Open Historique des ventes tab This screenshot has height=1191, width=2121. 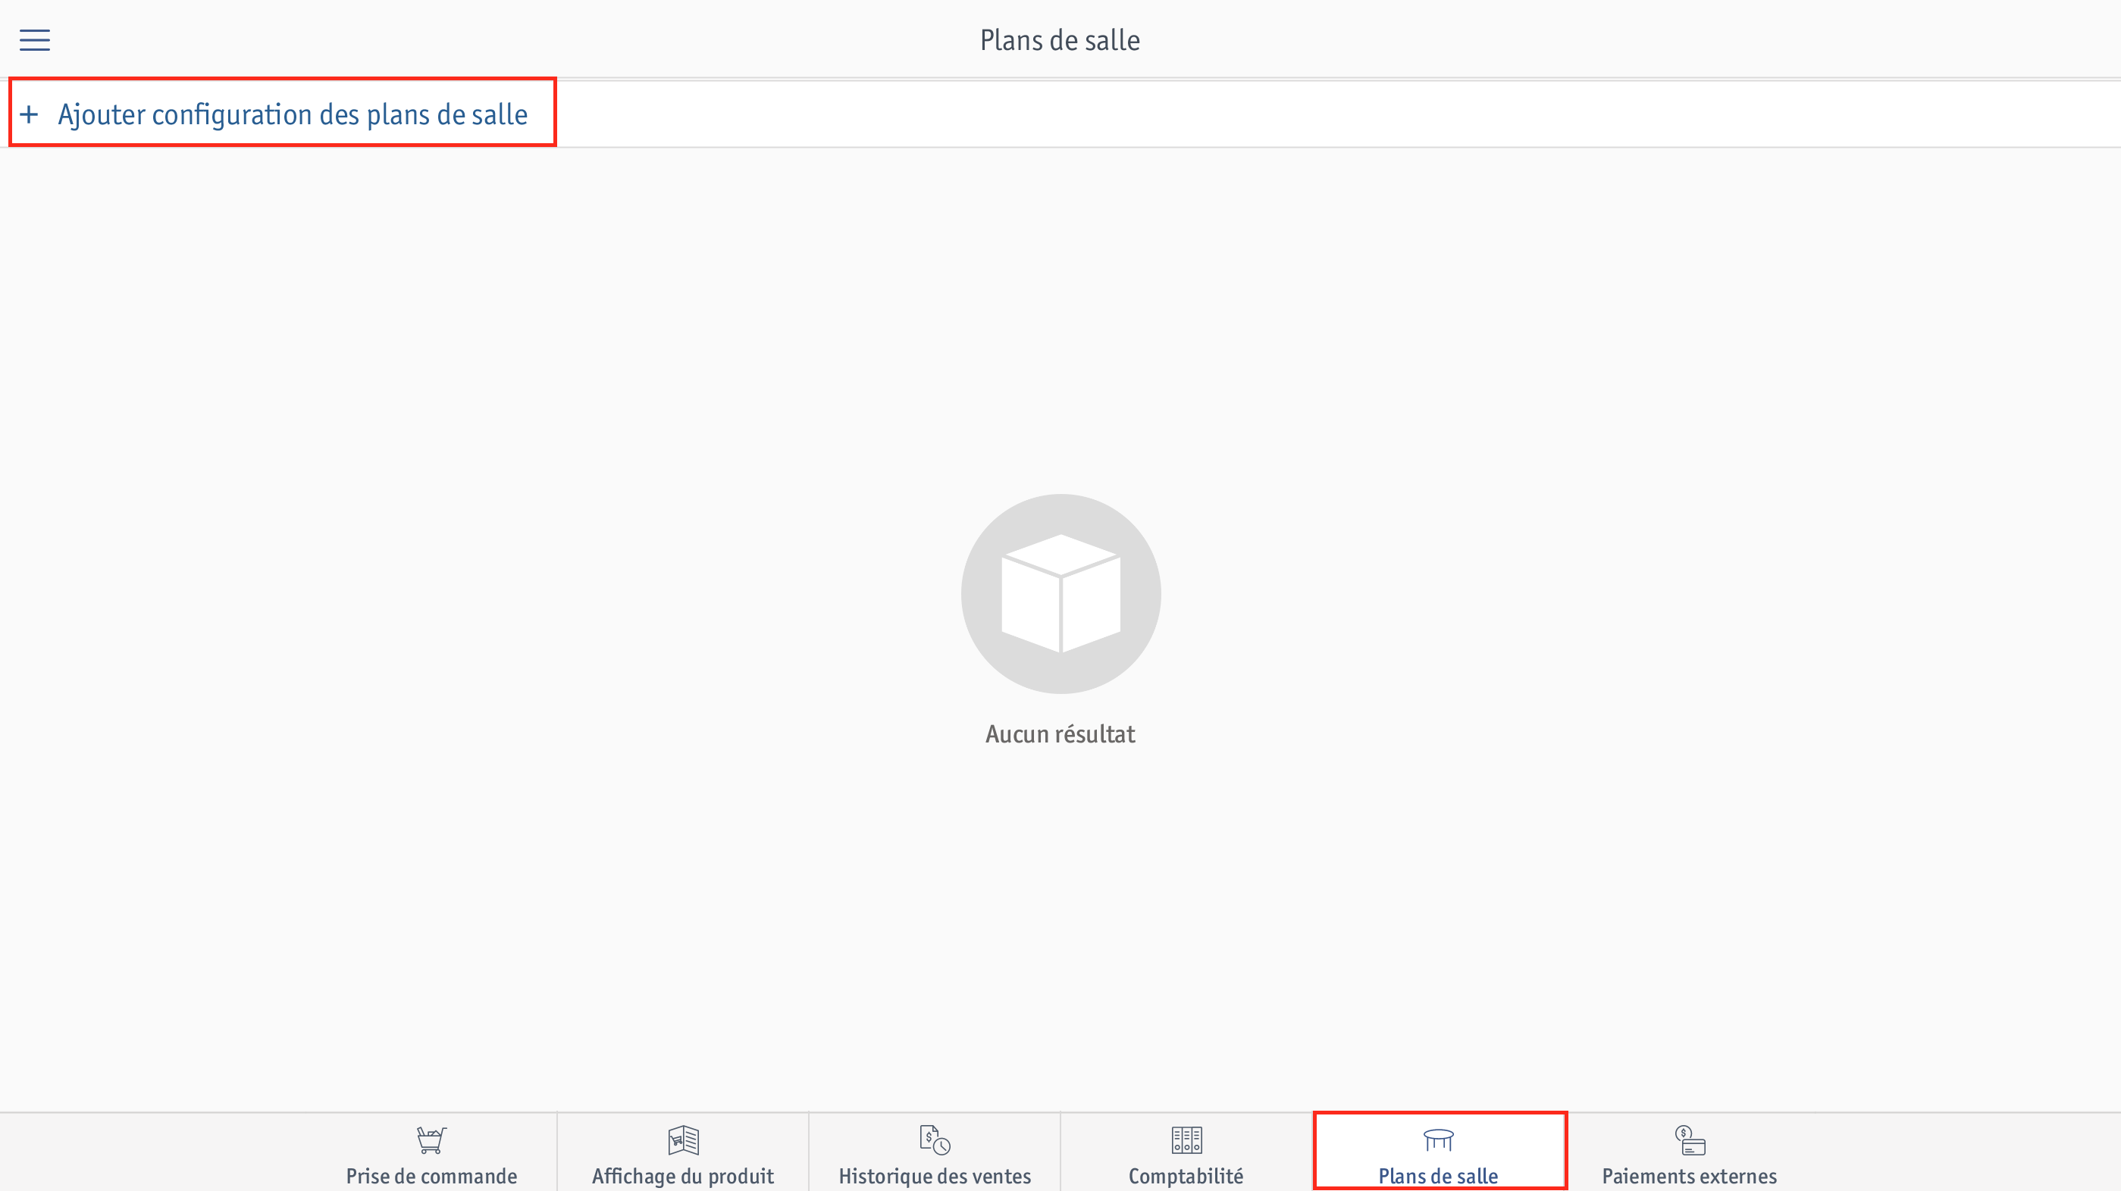(x=935, y=1154)
